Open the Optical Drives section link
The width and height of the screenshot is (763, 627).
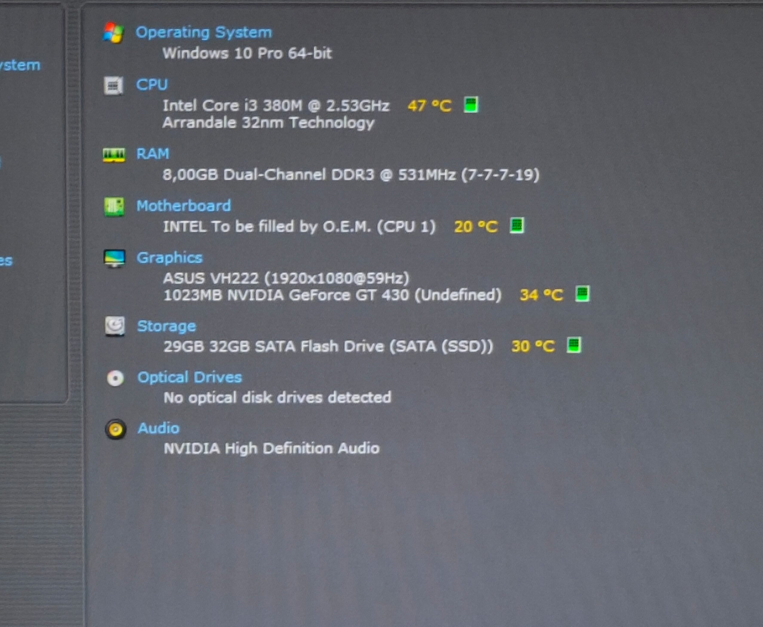coord(190,378)
